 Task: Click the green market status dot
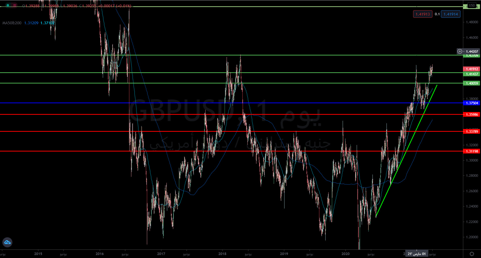click(8, 5)
